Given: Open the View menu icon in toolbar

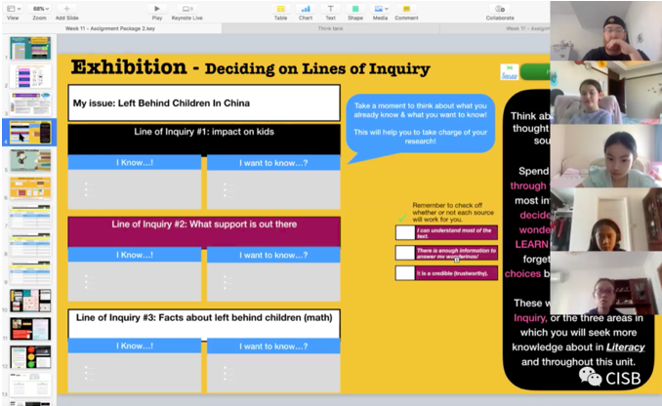Looking at the screenshot, I should pyautogui.click(x=13, y=9).
